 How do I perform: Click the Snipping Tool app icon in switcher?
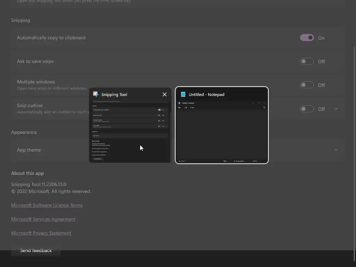pyautogui.click(x=96, y=94)
